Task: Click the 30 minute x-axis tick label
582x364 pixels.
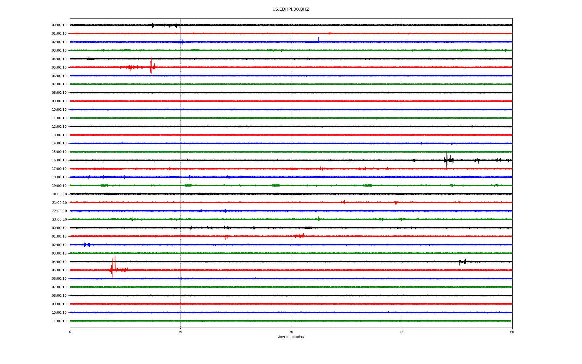Action: tap(291, 332)
